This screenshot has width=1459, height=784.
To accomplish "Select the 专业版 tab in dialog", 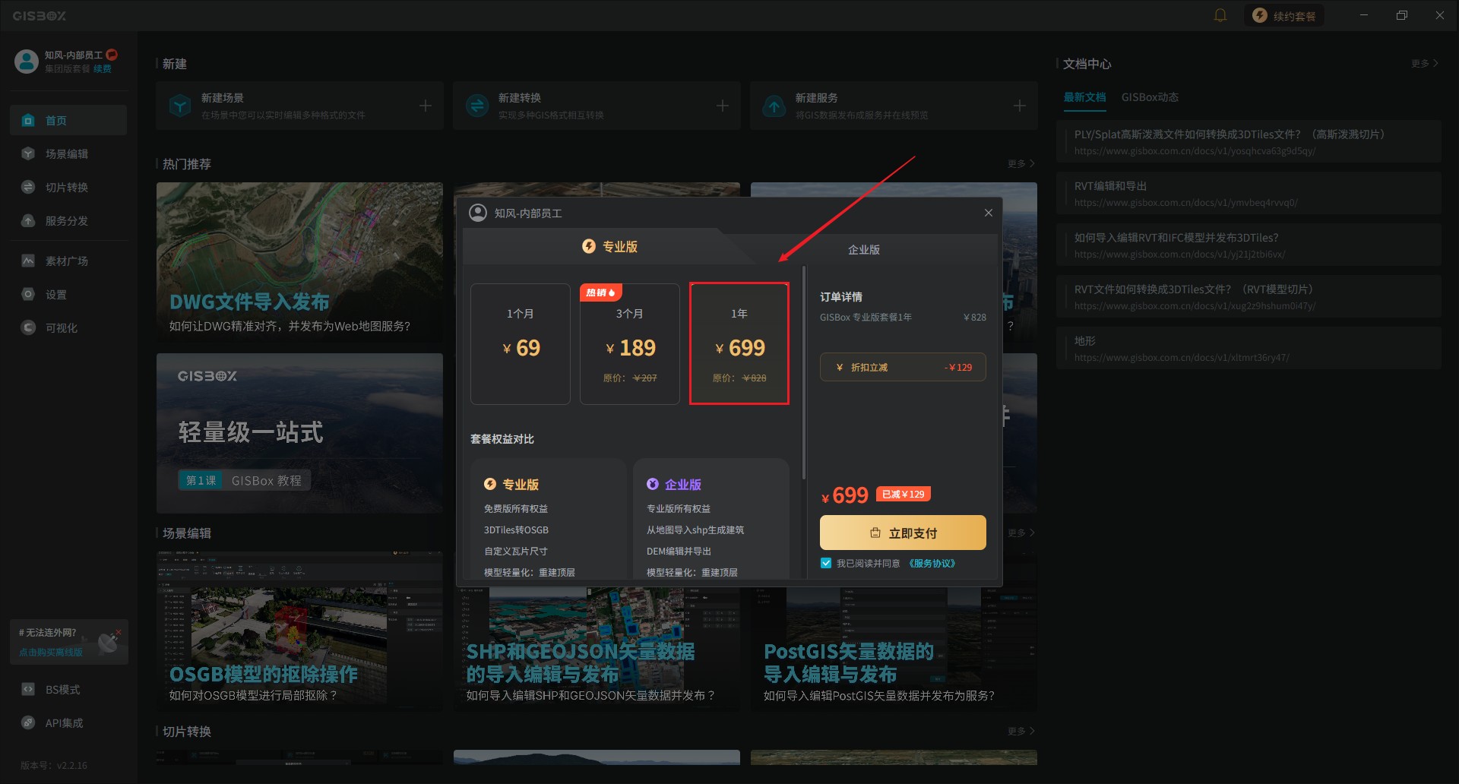I will point(609,247).
